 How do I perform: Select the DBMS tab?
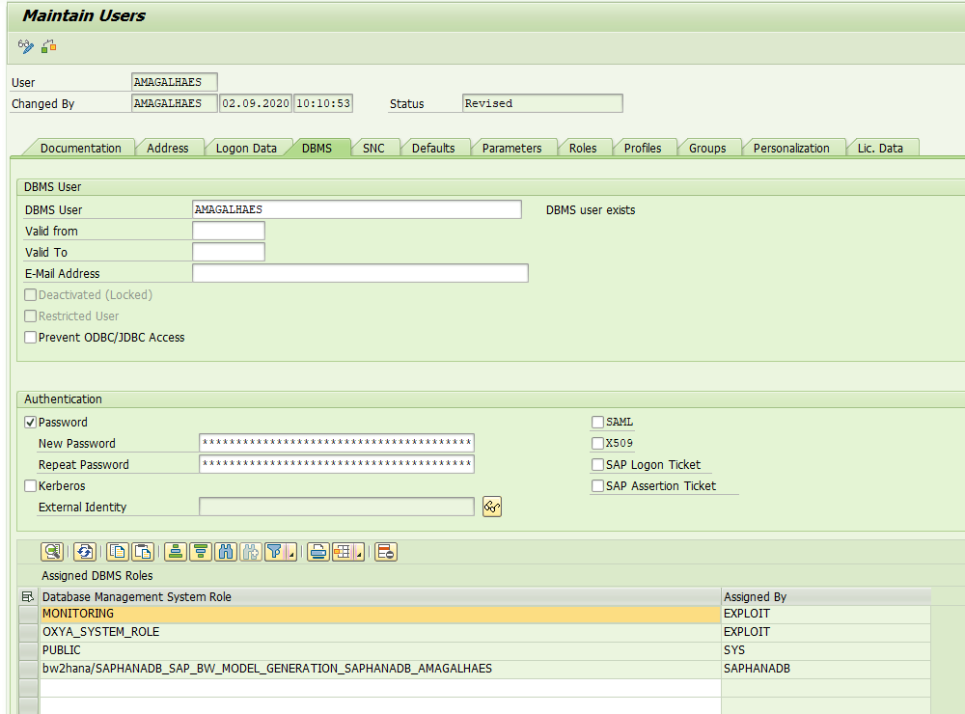317,148
